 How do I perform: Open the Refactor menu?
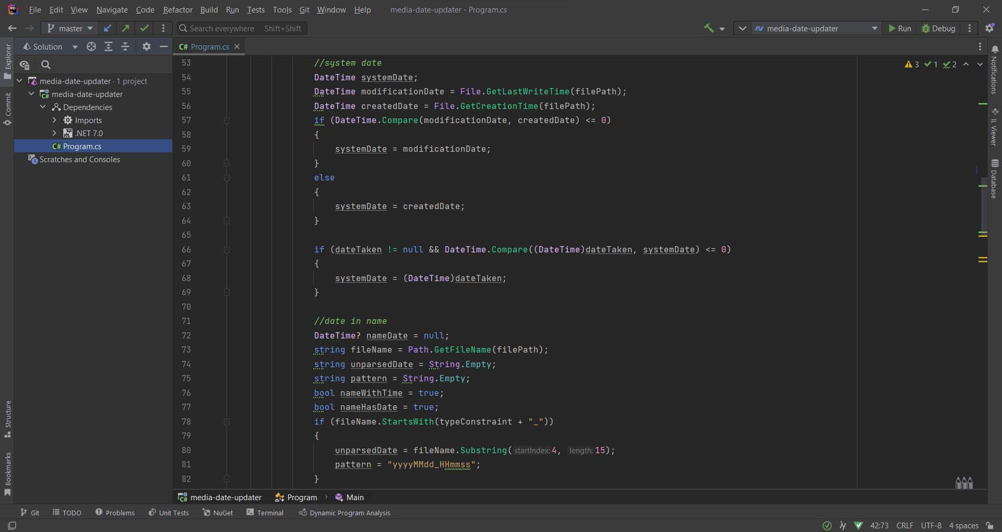tap(177, 9)
